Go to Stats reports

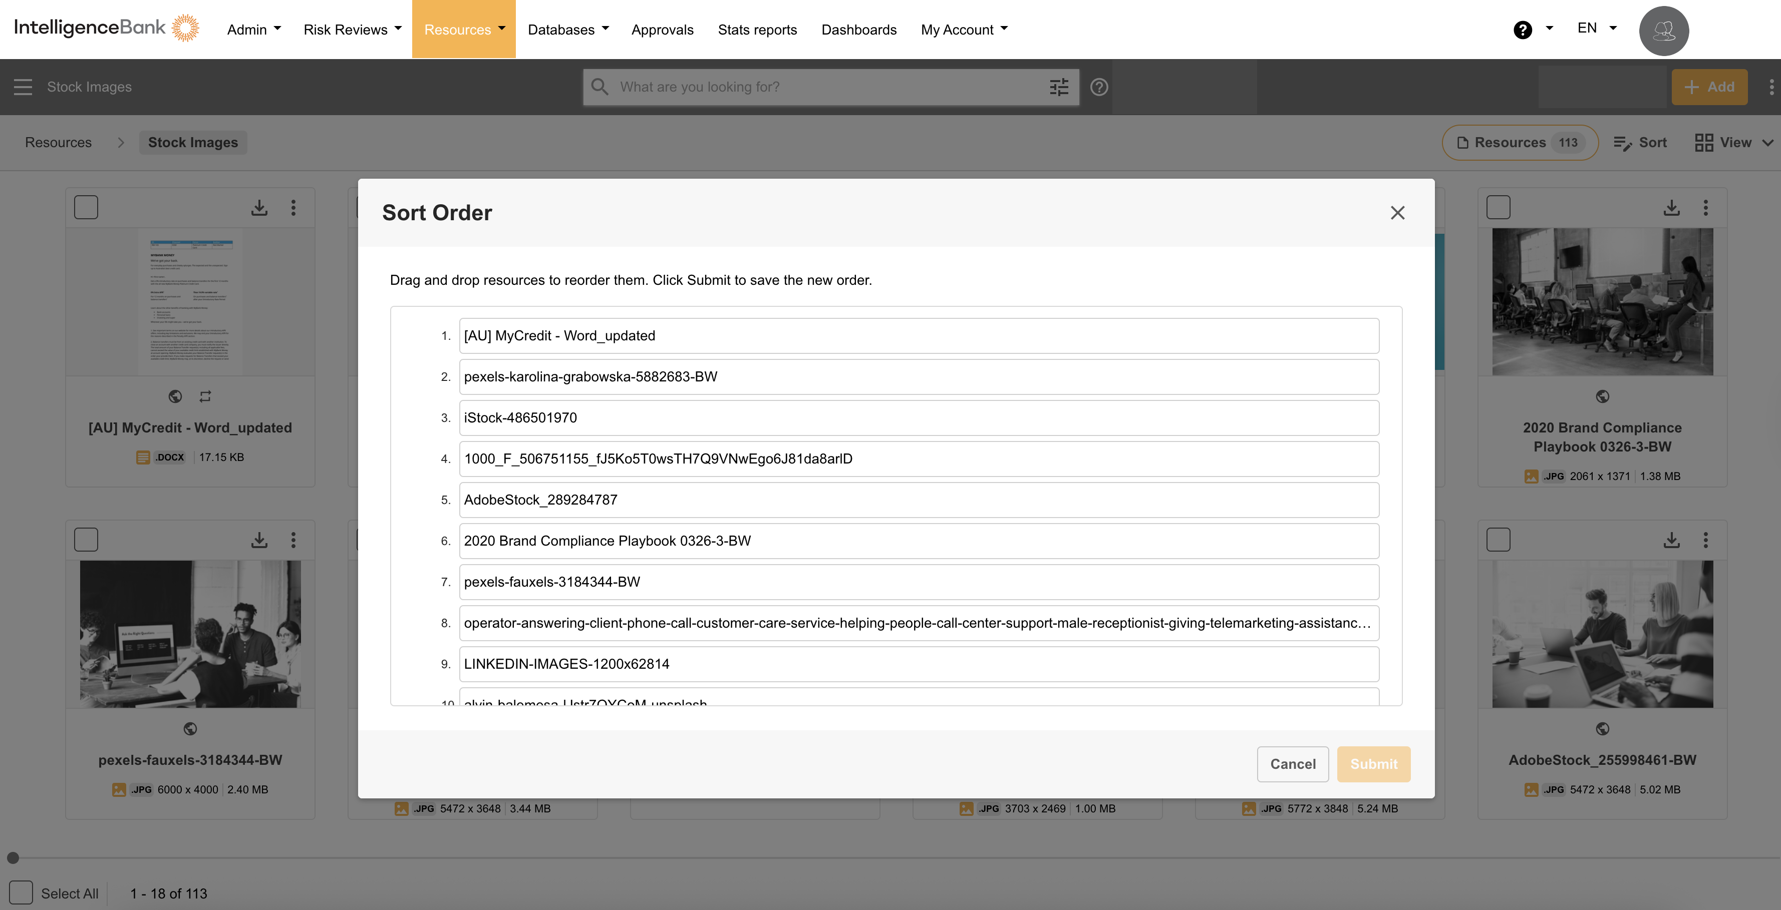pos(757,30)
